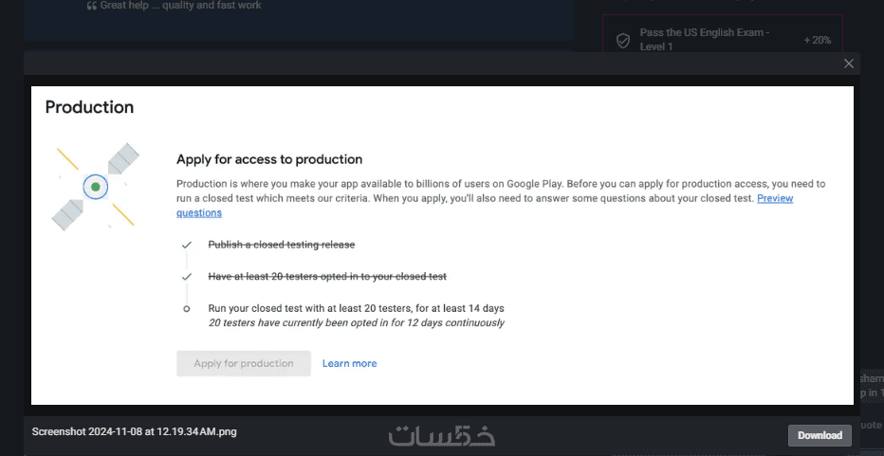Click the Production heading

(89, 107)
